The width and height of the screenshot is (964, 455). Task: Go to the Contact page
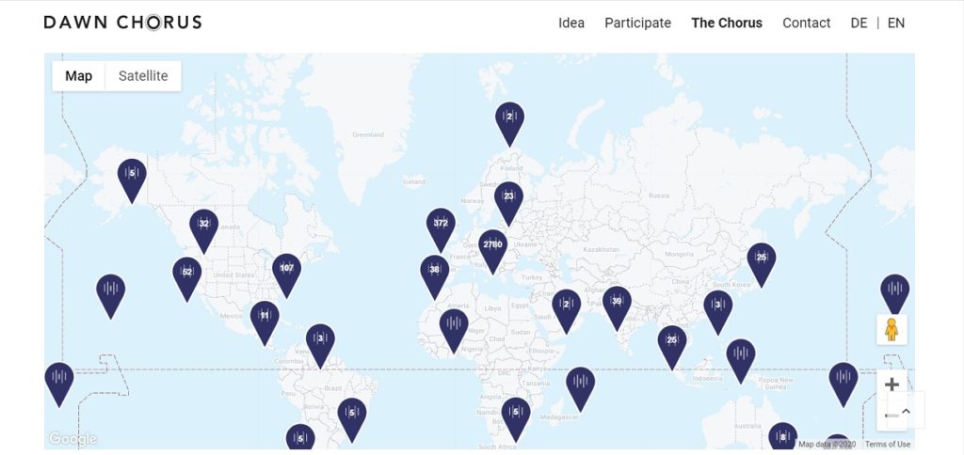[x=806, y=24]
